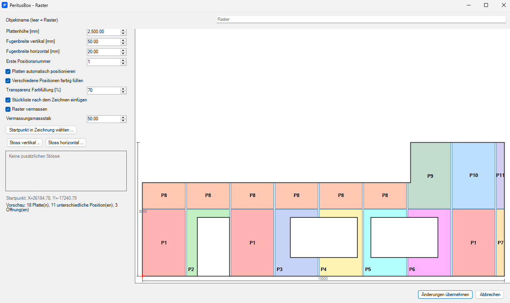Click the Keine zusätzlichen Stösse list box
510x303 pixels.
[66, 171]
